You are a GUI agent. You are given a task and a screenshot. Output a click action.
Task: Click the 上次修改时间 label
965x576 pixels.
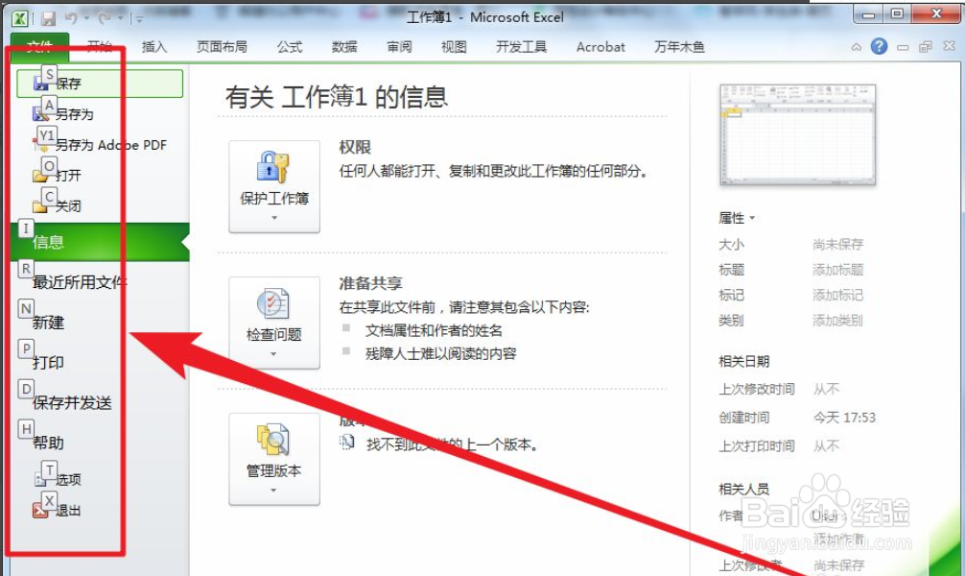pos(757,390)
